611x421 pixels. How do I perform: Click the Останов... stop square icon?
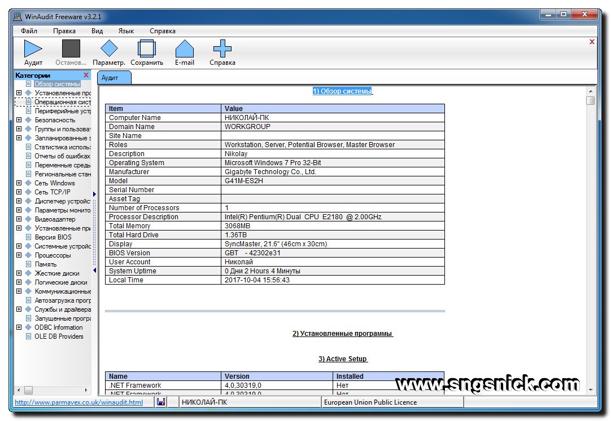point(71,48)
